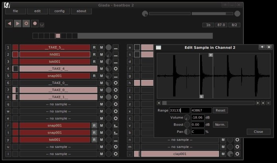
Task: Click the 8/2 beats box
Action: [x=234, y=25]
